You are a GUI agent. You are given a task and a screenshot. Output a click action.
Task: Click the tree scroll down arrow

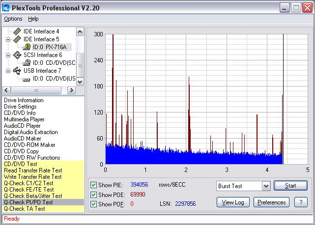(x=80, y=82)
